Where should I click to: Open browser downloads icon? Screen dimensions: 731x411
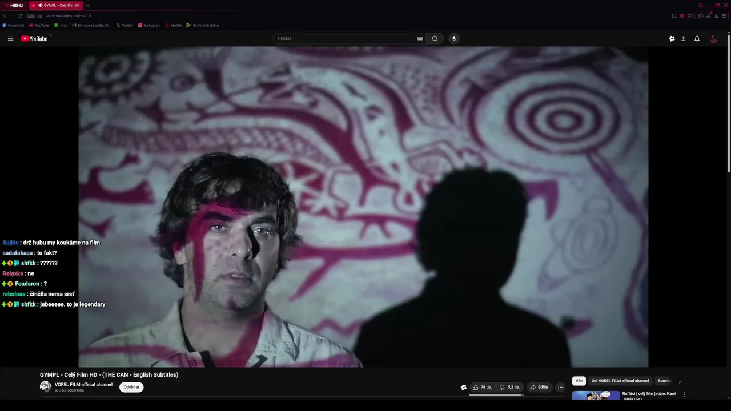click(716, 16)
